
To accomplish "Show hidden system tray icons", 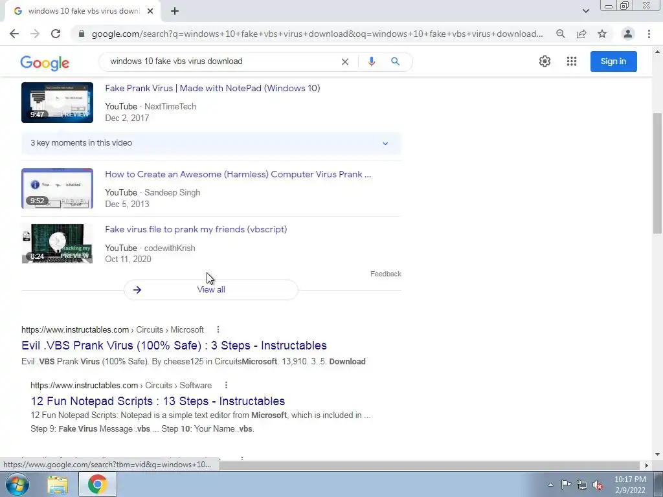I will (550, 485).
